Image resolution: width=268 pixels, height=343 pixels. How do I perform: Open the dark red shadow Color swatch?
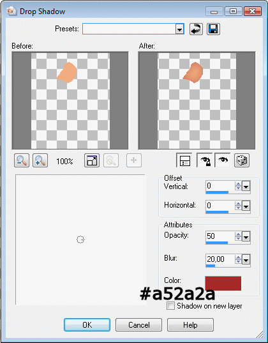223,284
